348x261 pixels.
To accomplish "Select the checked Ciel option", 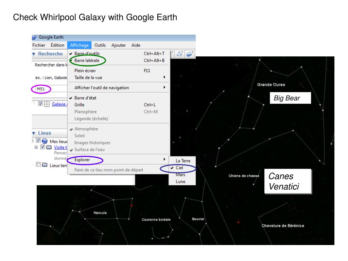I will [x=182, y=168].
